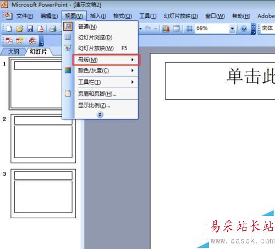This screenshot has height=249, width=275.
Task: Switch to the 幻灯片 tab
Action: (38, 51)
